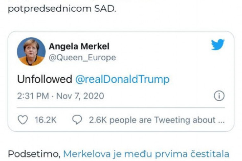
Task: Click the "Angela Merkel" display name
Action: 79,46
